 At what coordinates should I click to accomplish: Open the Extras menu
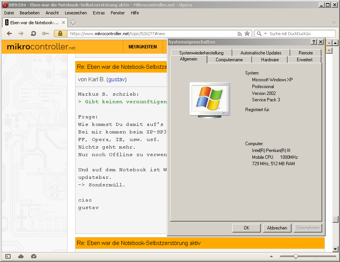(99, 13)
